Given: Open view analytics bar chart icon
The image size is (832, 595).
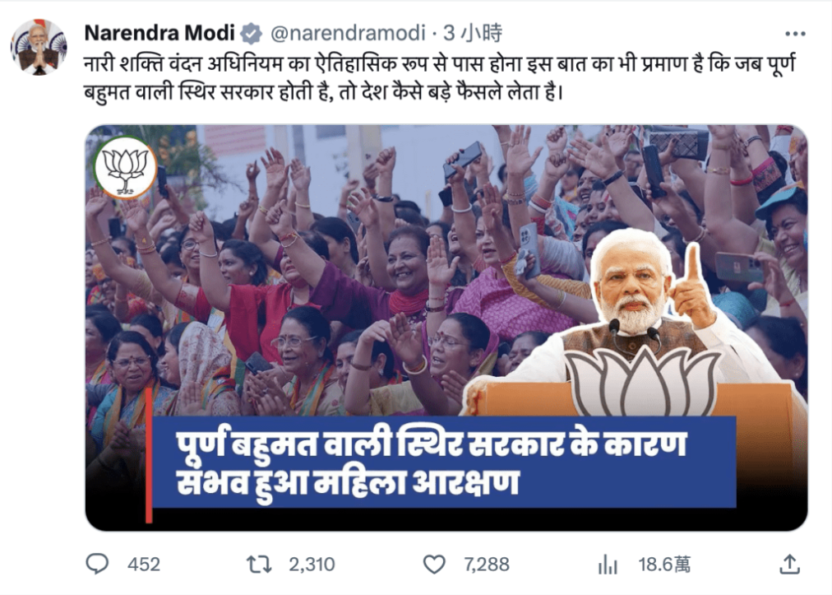Looking at the screenshot, I should tap(608, 565).
